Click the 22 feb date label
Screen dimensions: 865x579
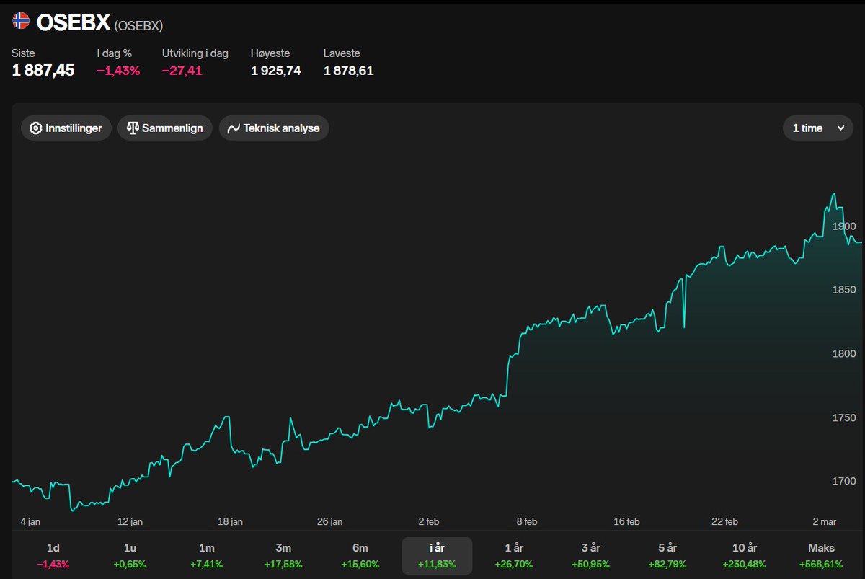[725, 521]
